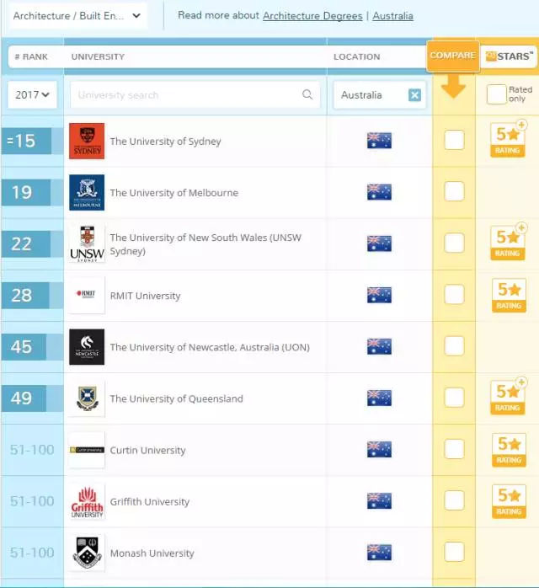The width and height of the screenshot is (539, 588).
Task: Open the Curtin University name link
Action: pos(147,451)
